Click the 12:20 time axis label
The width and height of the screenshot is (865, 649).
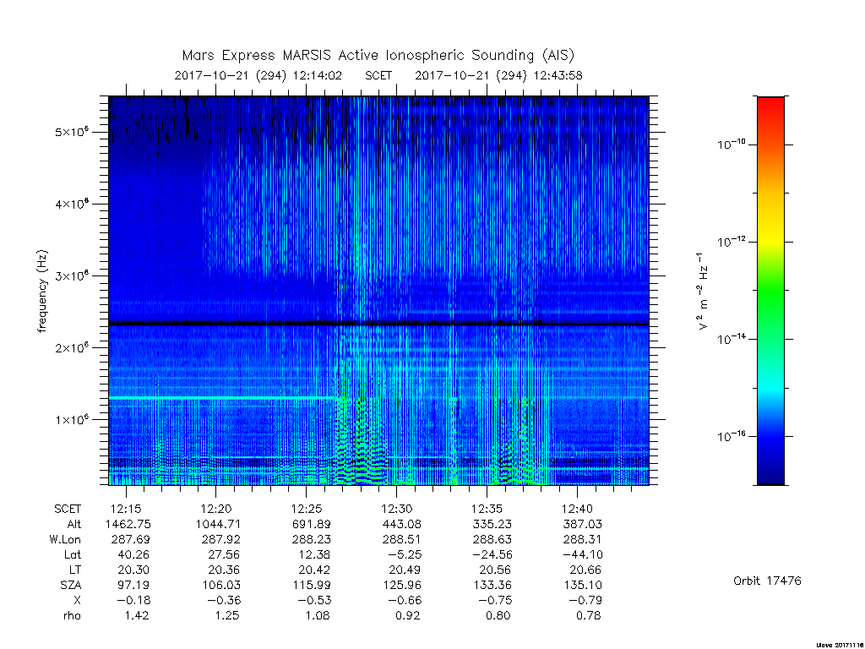216,509
